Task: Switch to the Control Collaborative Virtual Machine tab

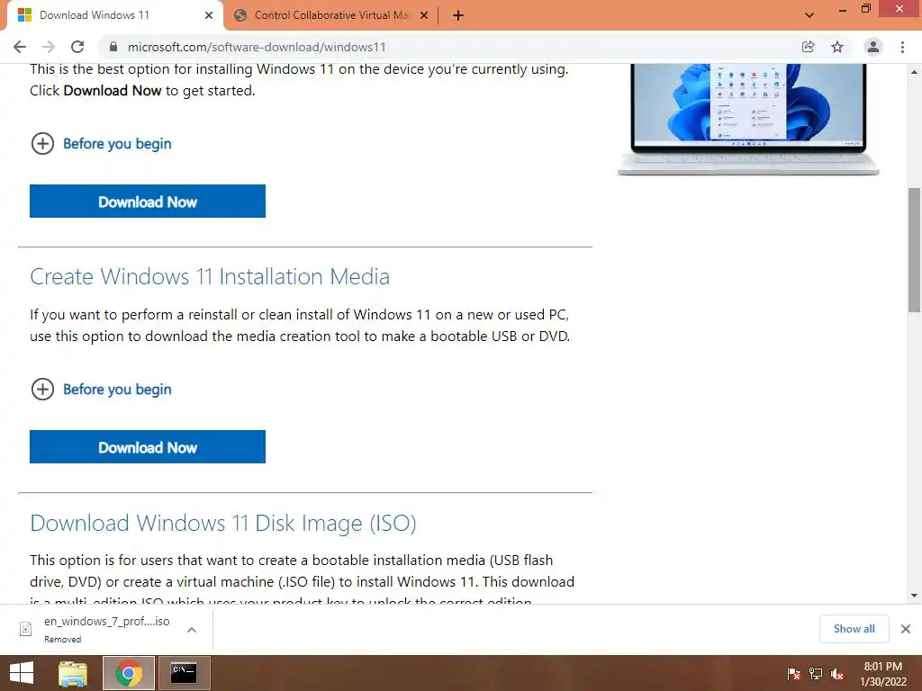Action: point(331,15)
